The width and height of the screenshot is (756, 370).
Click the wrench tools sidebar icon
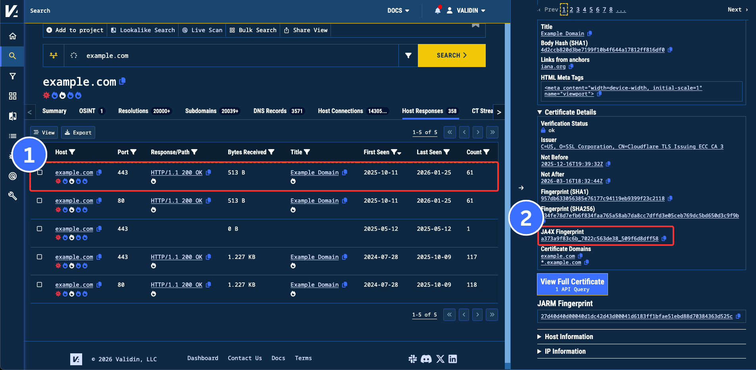pos(13,196)
